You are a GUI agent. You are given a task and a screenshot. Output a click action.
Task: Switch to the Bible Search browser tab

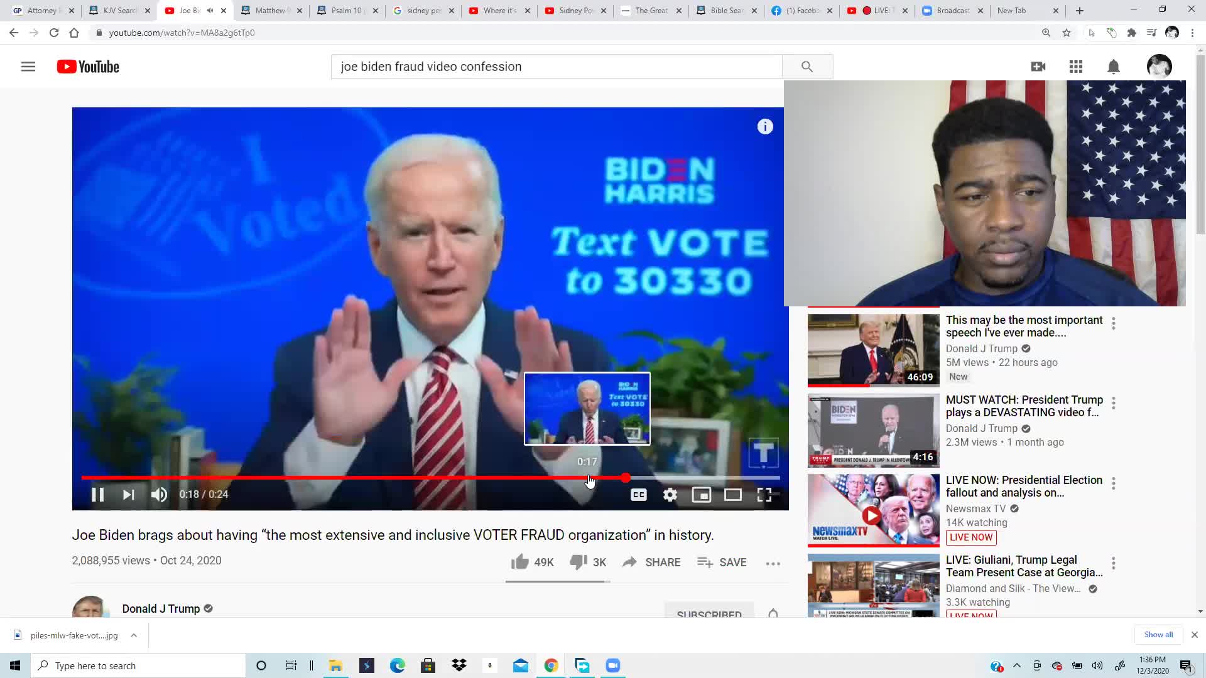click(x=725, y=11)
